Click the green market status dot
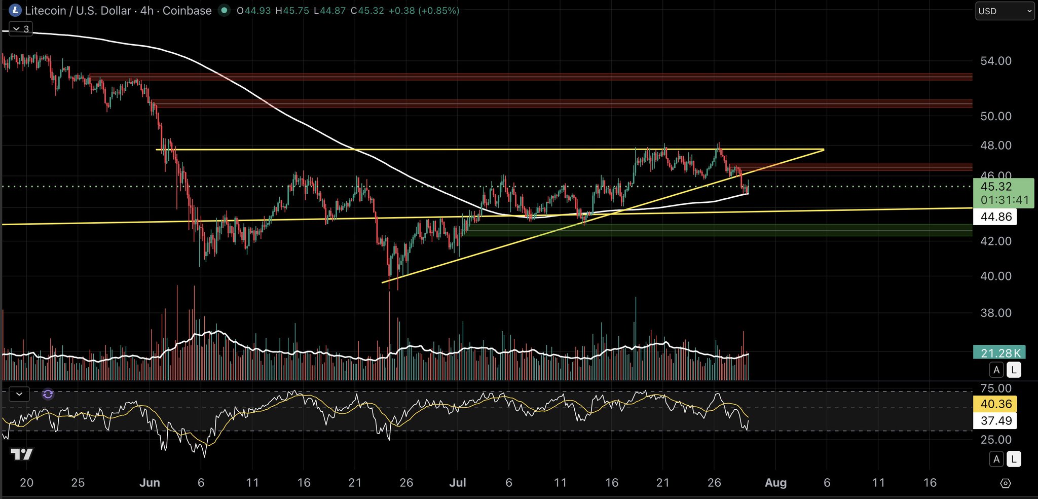This screenshot has width=1038, height=499. [224, 10]
